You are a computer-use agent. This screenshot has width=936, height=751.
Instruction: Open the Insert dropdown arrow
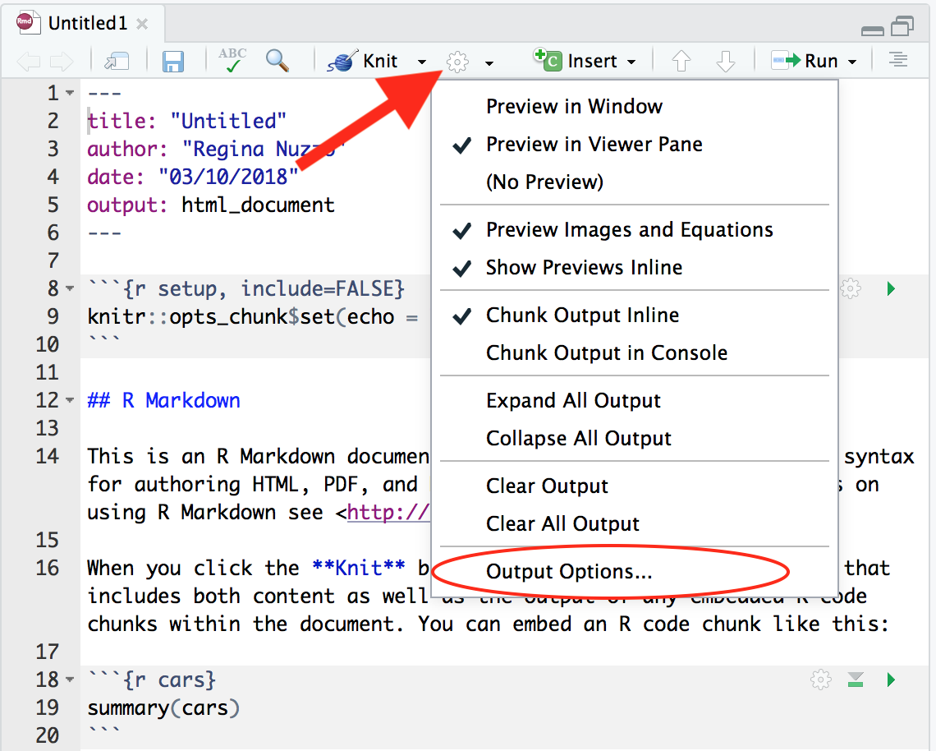click(631, 62)
